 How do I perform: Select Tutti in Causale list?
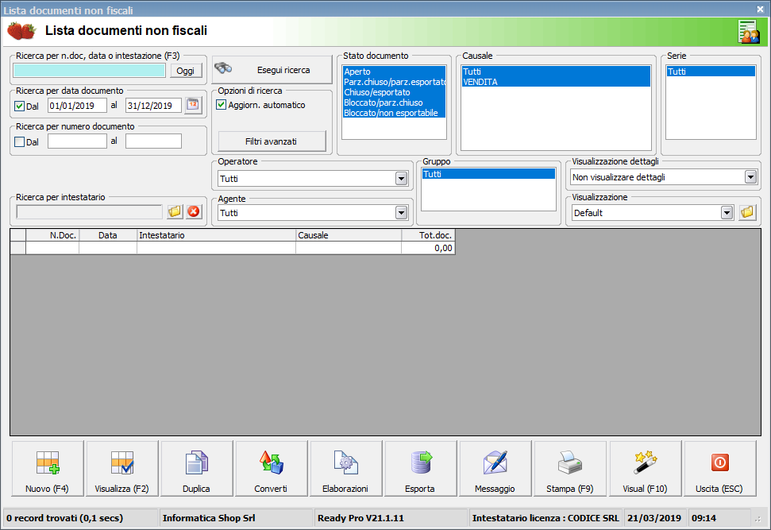pyautogui.click(x=556, y=72)
